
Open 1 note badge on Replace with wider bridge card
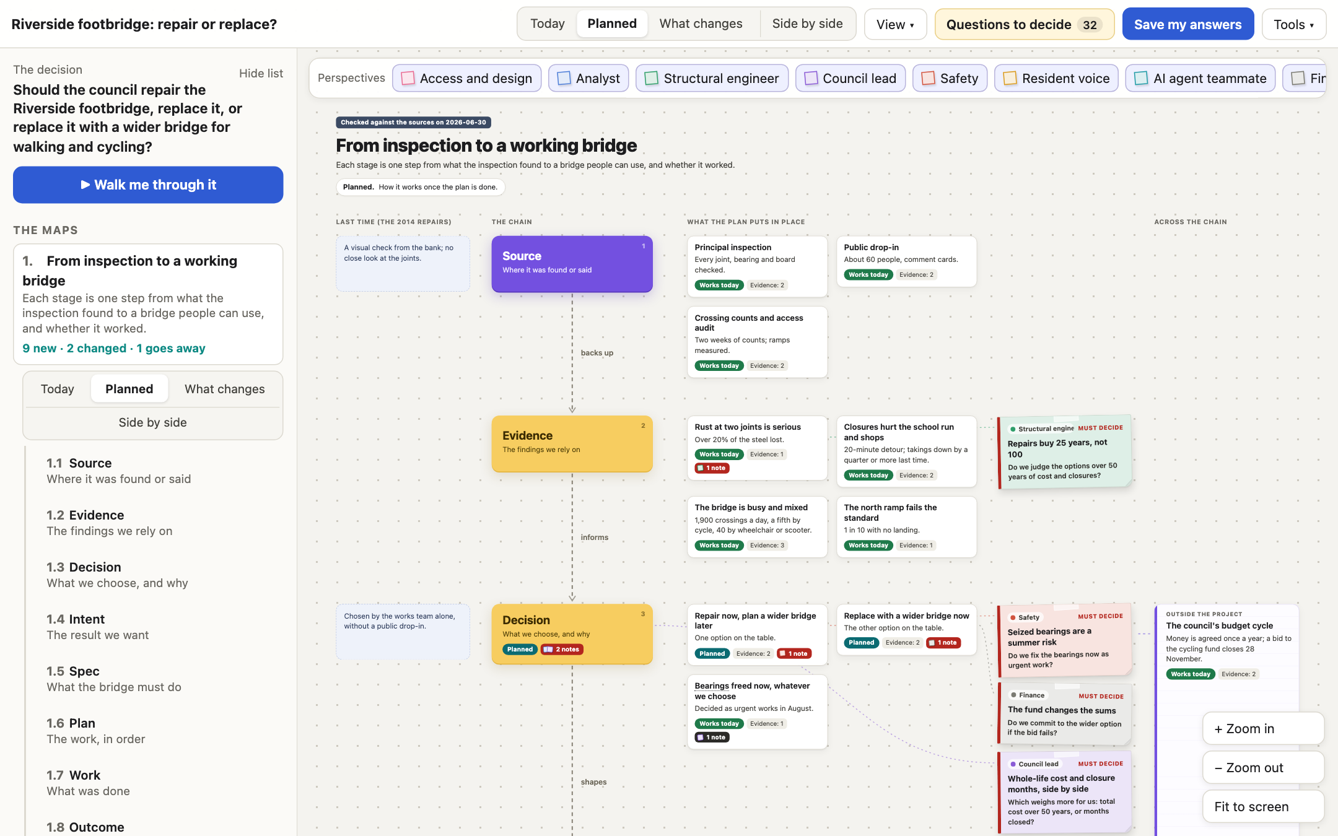(943, 643)
